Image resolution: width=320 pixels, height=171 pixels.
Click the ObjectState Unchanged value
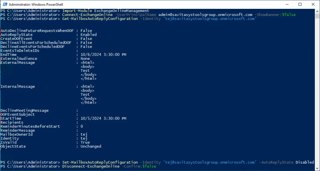pyautogui.click(x=91, y=146)
